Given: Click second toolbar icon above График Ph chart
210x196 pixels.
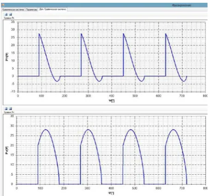Looking at the screenshot, I should coord(10,14).
